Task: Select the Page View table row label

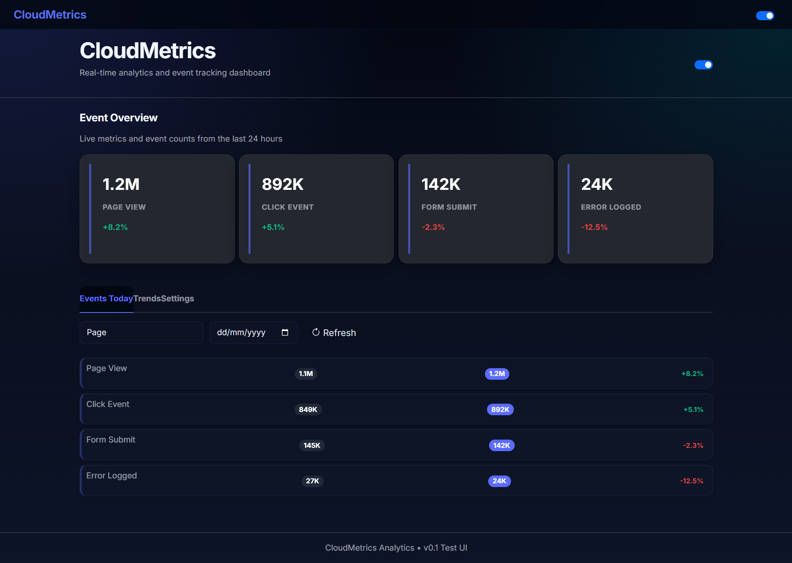Action: point(106,368)
